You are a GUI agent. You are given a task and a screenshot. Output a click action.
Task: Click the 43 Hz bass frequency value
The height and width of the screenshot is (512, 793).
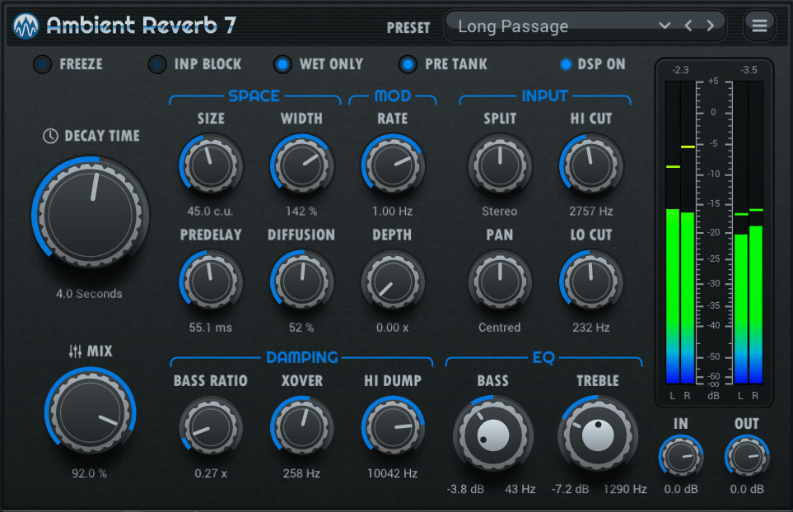pyautogui.click(x=520, y=489)
